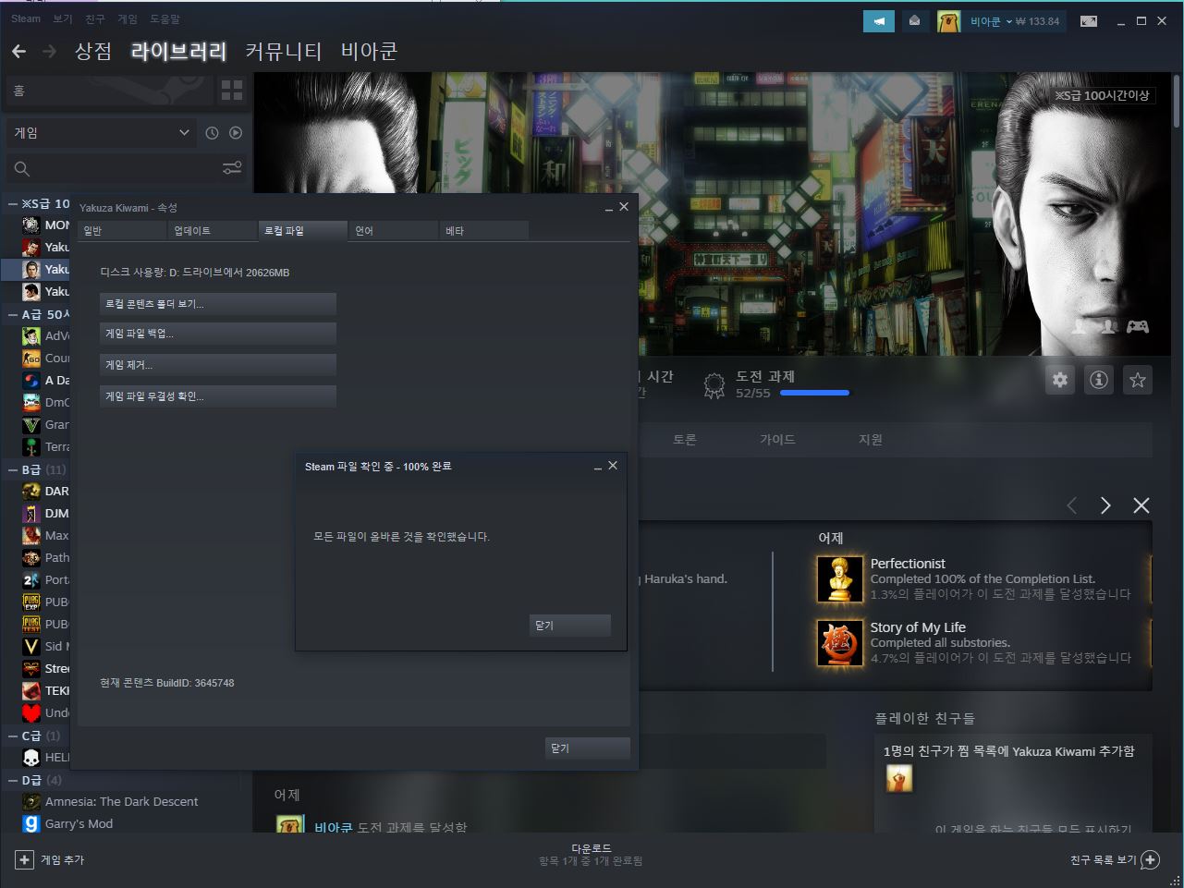Open the envelope inbox icon
This screenshot has height=888, width=1184.
pyautogui.click(x=914, y=21)
